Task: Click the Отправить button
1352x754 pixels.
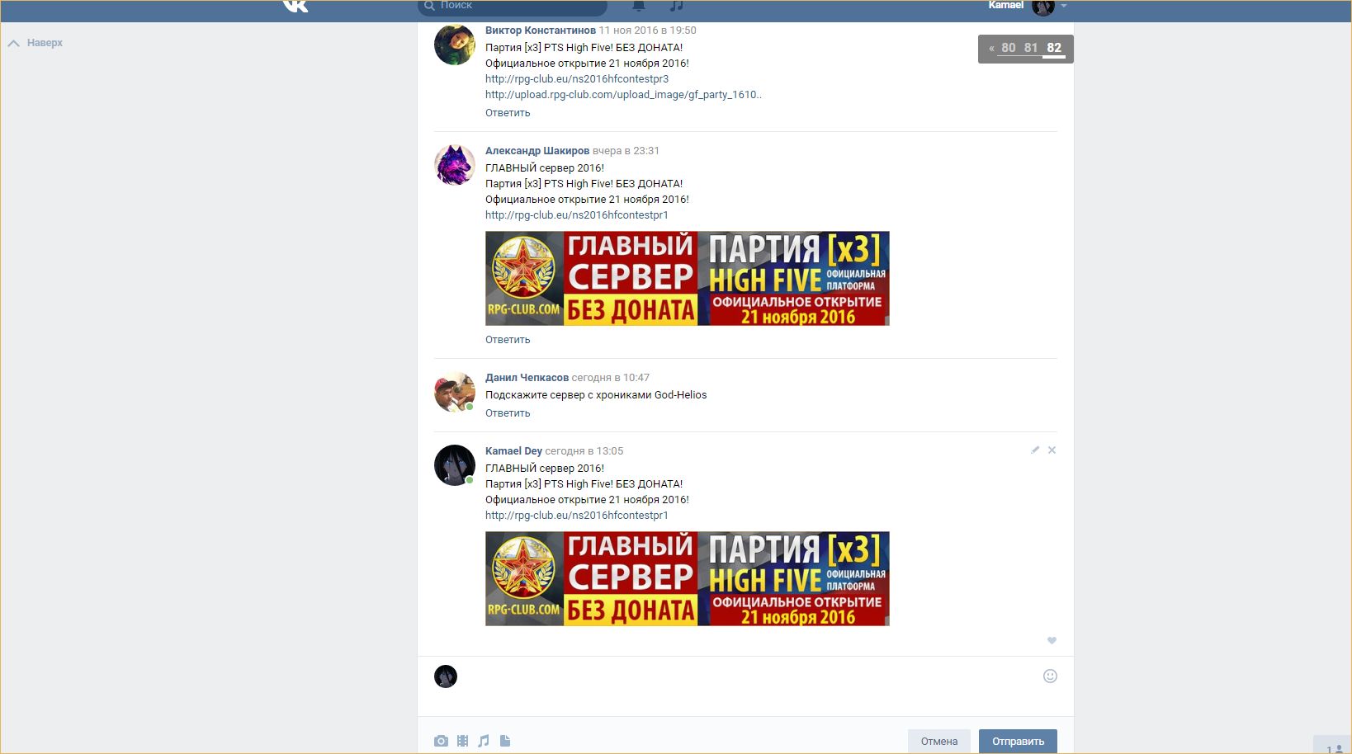Action: 1018,741
